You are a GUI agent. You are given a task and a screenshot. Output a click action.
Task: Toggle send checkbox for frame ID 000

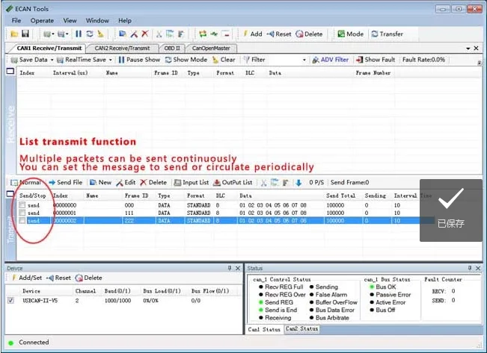click(x=22, y=204)
